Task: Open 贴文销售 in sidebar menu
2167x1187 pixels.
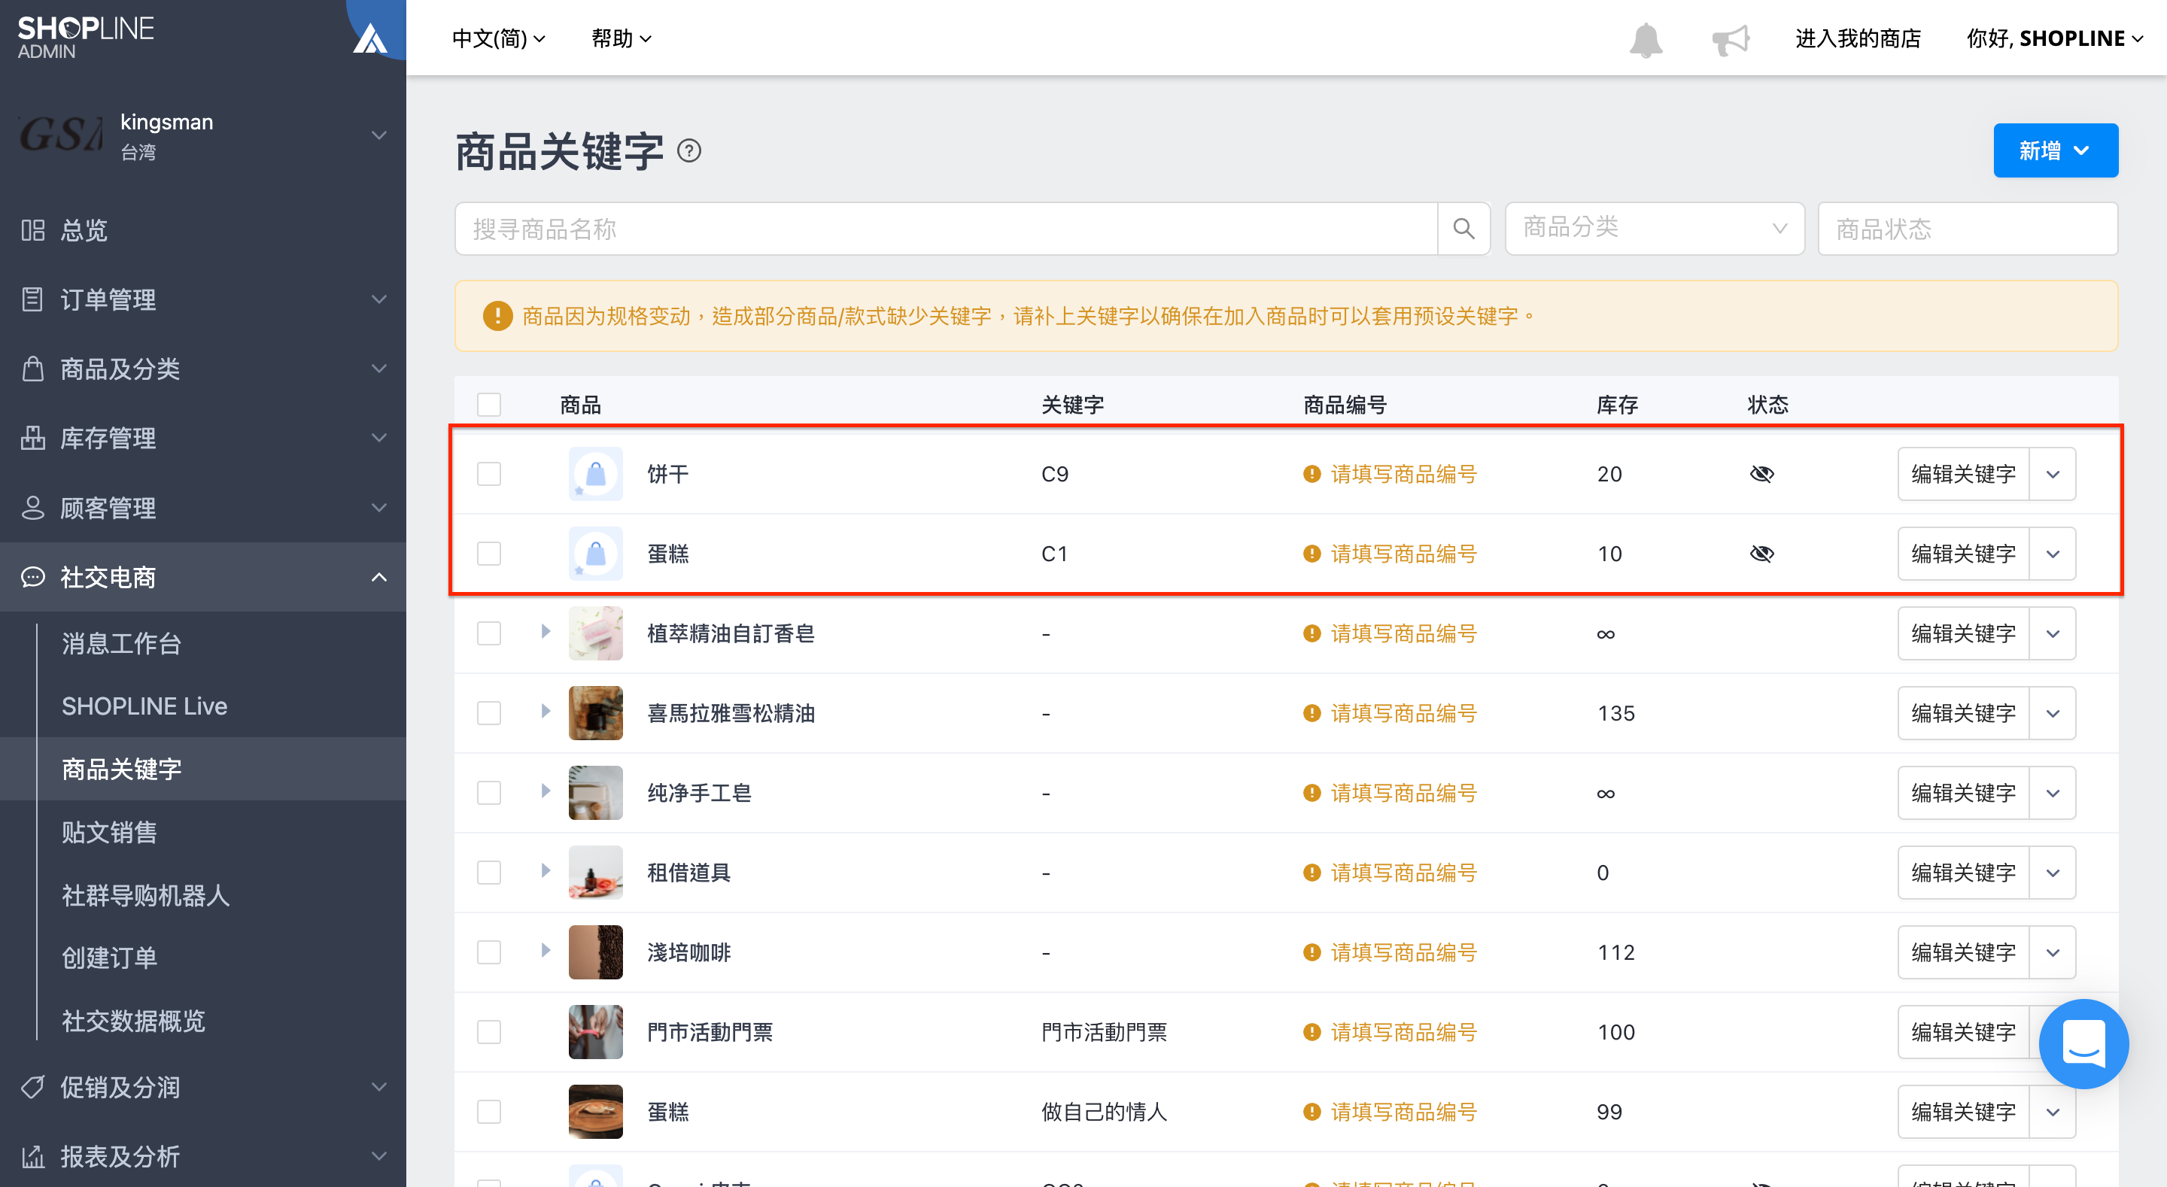Action: (109, 832)
